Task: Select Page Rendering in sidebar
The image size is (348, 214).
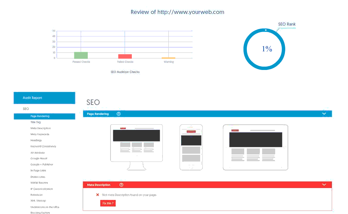Action: pyautogui.click(x=40, y=116)
